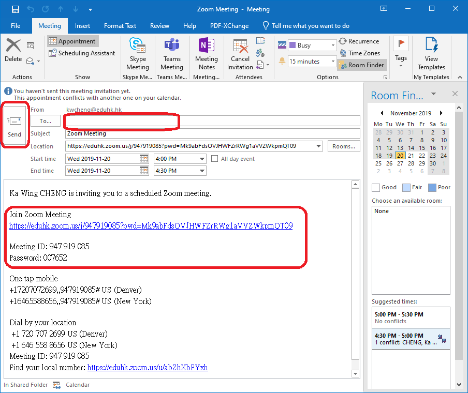Viewport: 468px width, 393px height.
Task: Open the Room Finder pane options arrow
Action: coord(433,94)
